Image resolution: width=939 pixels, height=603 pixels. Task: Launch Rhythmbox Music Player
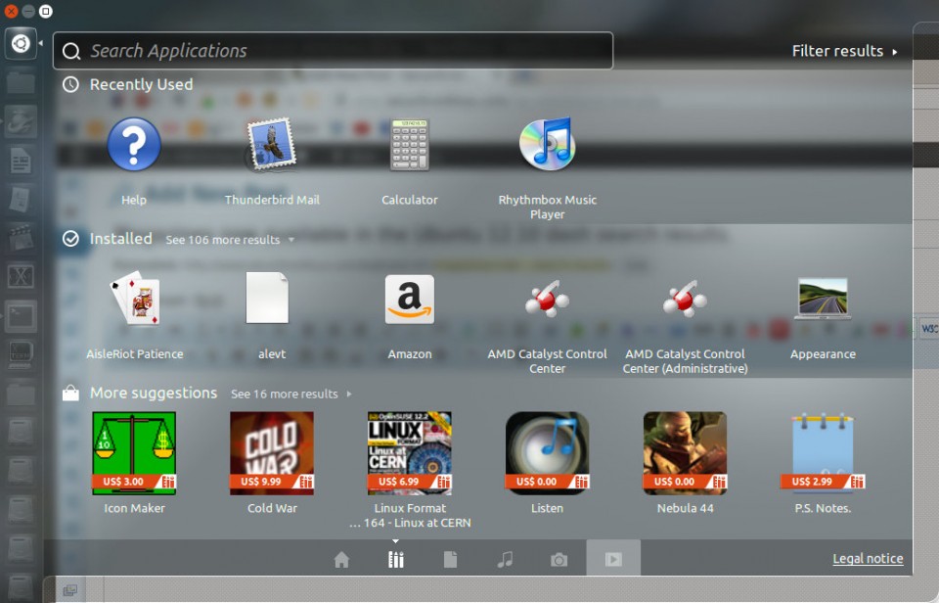click(x=548, y=145)
